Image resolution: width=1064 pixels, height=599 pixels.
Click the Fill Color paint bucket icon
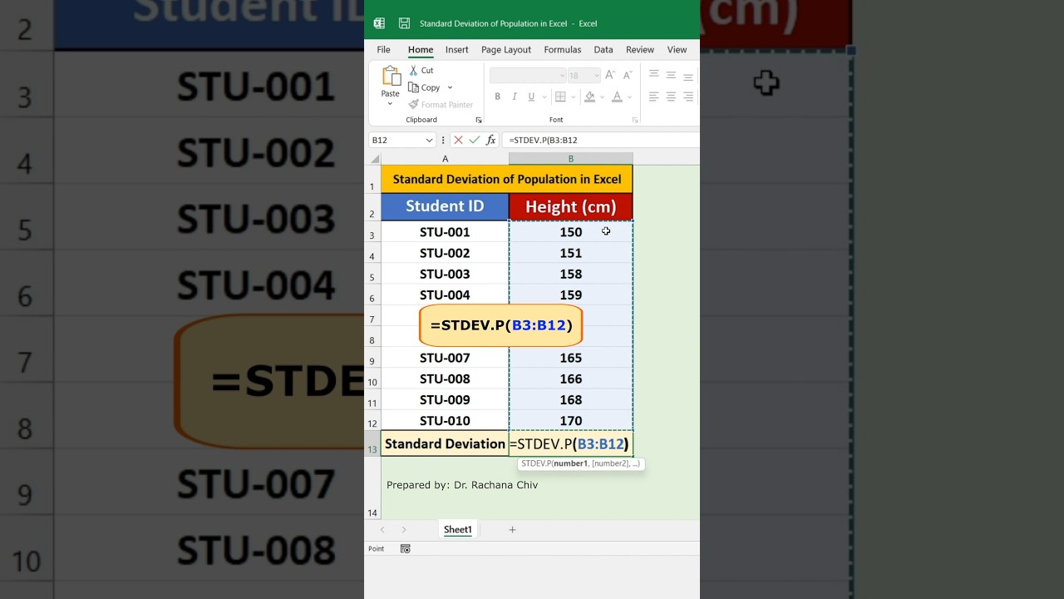(589, 97)
